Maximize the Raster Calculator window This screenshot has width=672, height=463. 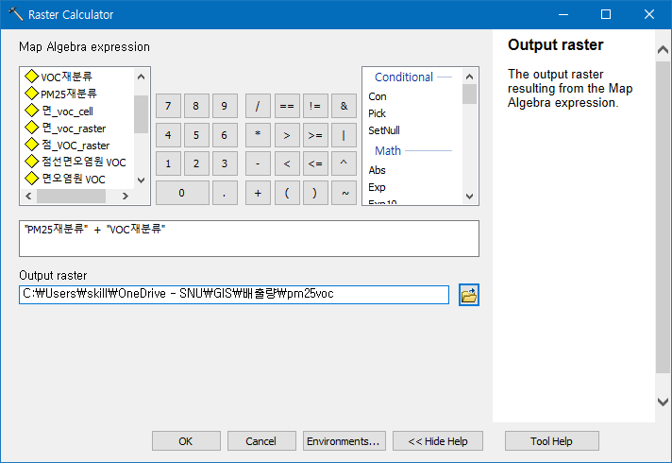point(606,14)
